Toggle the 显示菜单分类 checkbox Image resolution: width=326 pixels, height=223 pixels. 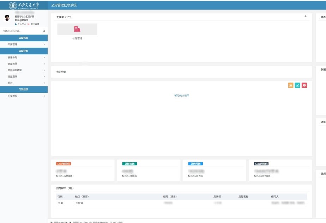coord(52,222)
